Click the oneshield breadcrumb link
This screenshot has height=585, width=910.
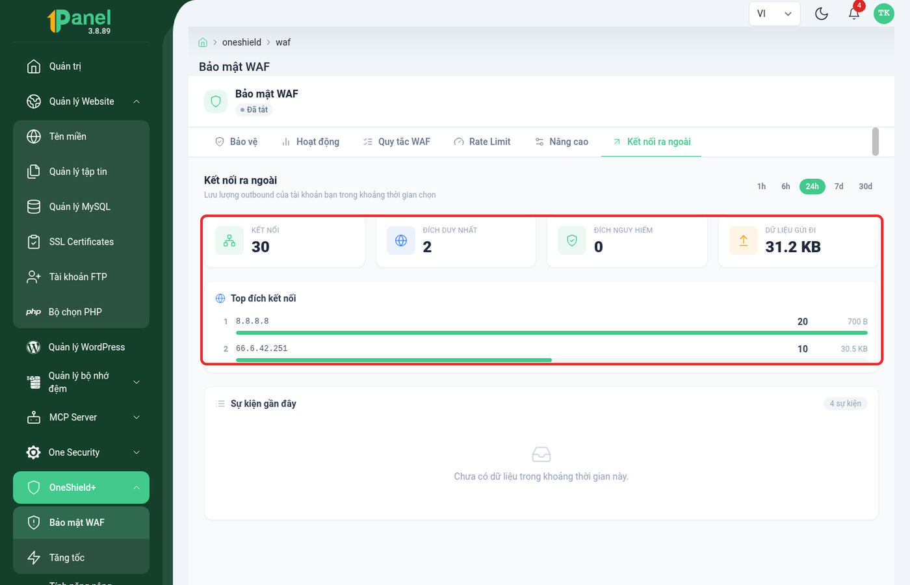point(242,42)
